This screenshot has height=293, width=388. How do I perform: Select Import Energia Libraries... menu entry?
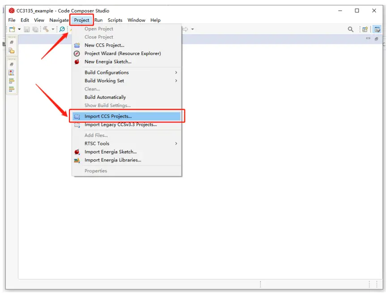pos(127,160)
